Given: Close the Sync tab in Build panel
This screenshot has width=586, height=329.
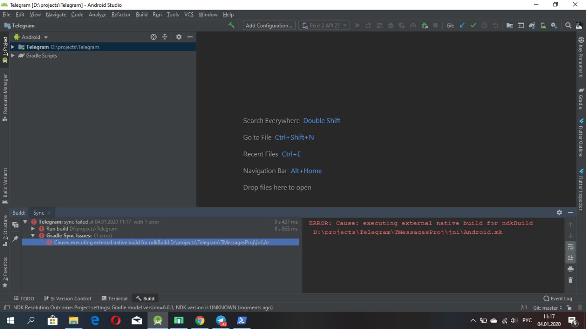Looking at the screenshot, I should pyautogui.click(x=49, y=213).
